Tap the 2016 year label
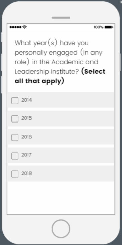The width and height of the screenshot is (122, 245). 26,137
